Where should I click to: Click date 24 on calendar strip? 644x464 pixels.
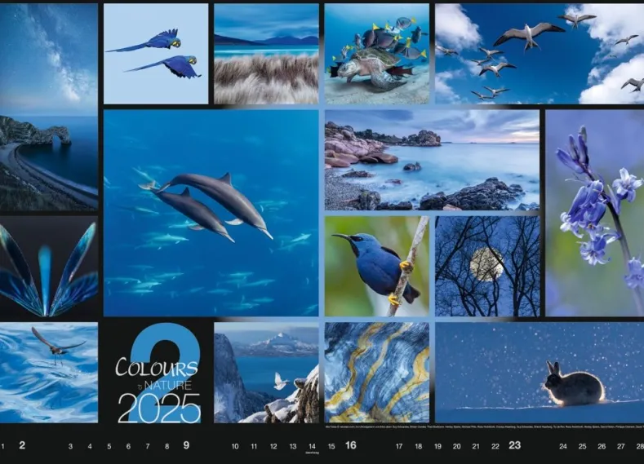563,446
